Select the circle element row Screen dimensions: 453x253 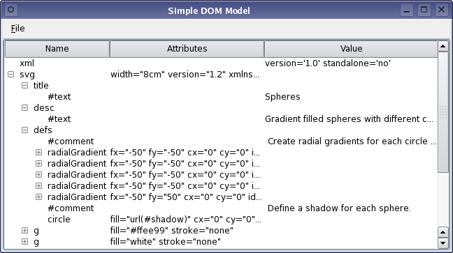click(222, 220)
